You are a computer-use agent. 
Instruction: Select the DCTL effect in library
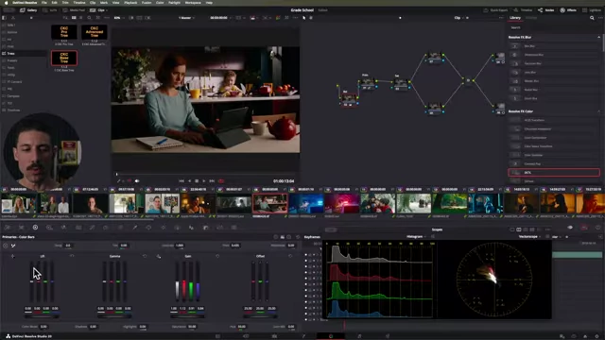tap(554, 172)
